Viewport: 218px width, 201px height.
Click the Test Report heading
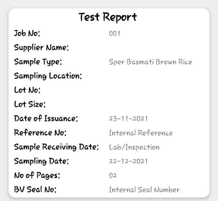click(x=108, y=17)
